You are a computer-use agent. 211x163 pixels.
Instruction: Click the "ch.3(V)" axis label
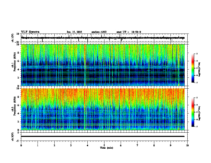[x=13, y=137]
